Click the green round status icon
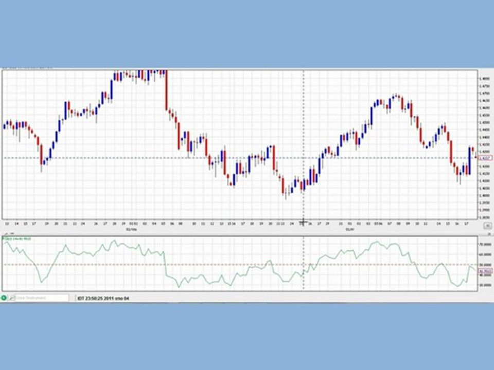 point(4,298)
